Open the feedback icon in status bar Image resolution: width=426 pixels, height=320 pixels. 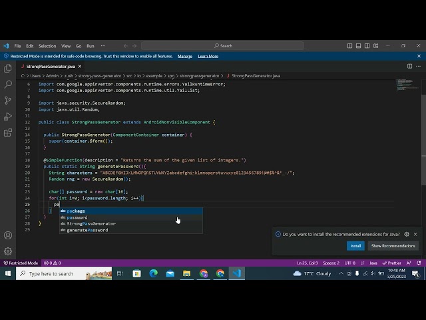409,263
